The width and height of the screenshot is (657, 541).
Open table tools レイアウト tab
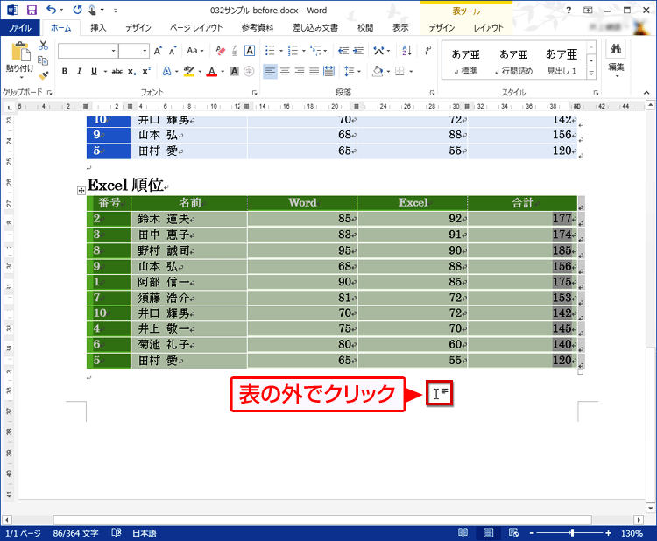pyautogui.click(x=488, y=28)
